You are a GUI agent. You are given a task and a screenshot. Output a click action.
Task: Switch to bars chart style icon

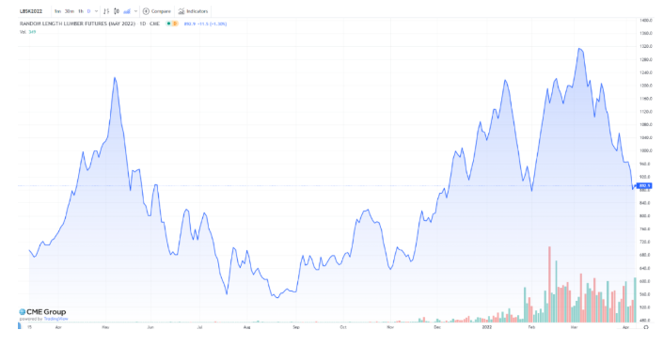pos(106,11)
